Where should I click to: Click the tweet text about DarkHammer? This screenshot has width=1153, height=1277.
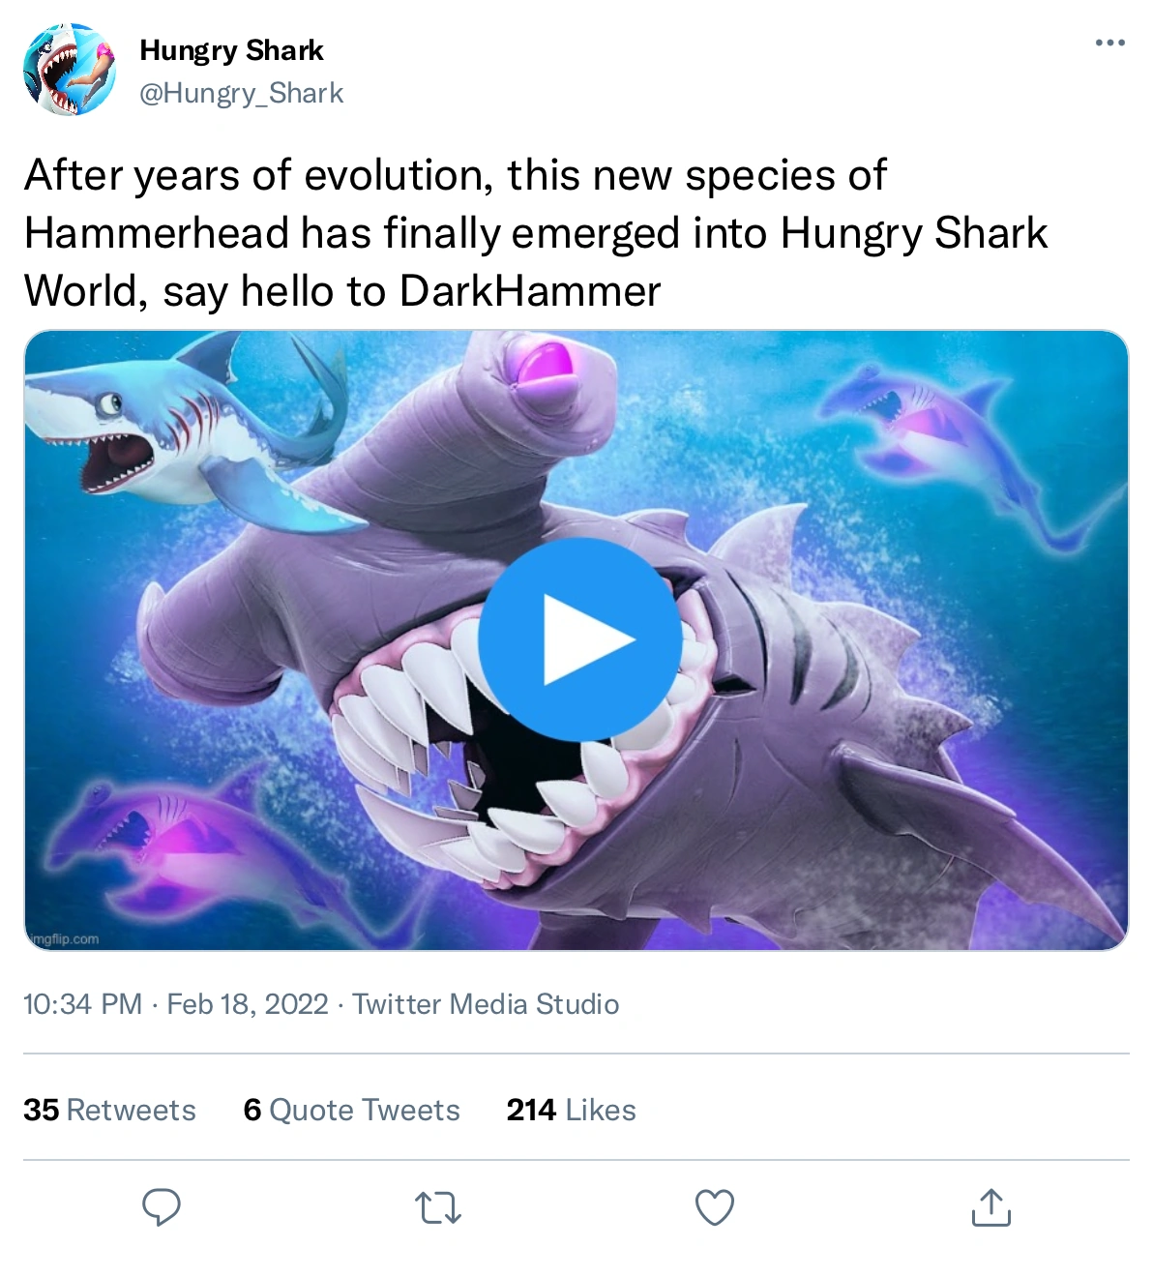pos(535,233)
